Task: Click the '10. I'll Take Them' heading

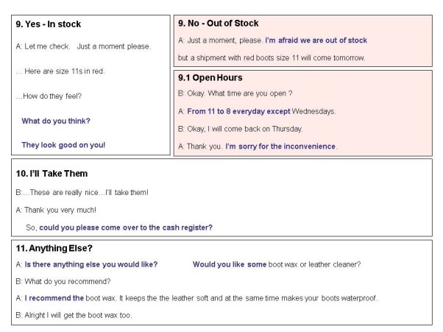Action: tap(52, 174)
